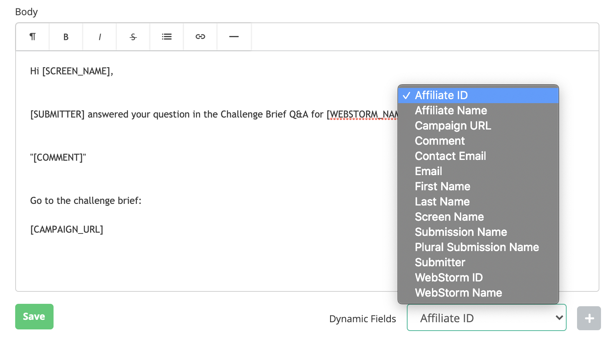This screenshot has width=613, height=343.
Task: Apply strikethrough formatting
Action: 133,37
